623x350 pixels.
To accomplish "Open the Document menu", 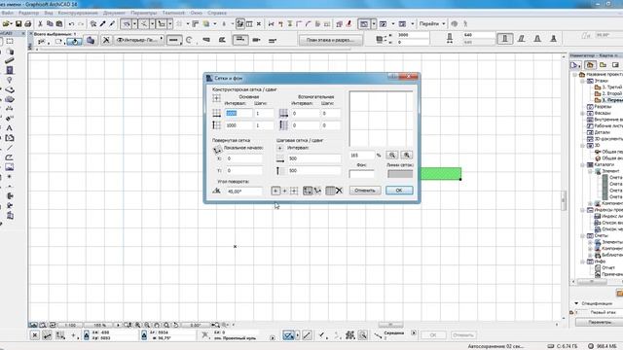I will tap(114, 13).
